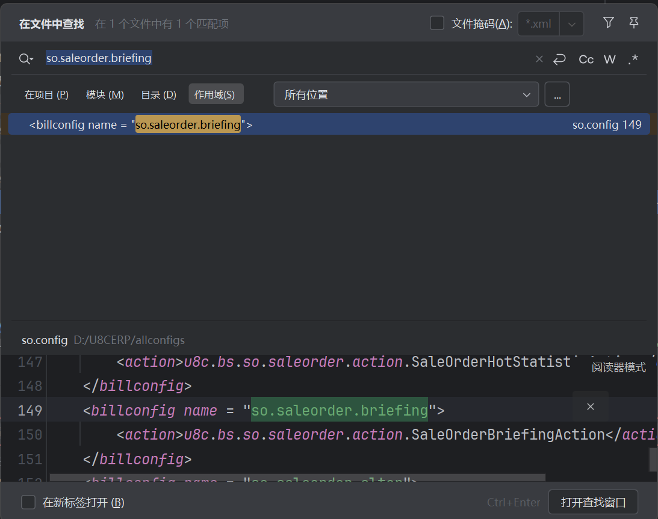
Task: Clear the search text with X icon
Action: [x=539, y=59]
